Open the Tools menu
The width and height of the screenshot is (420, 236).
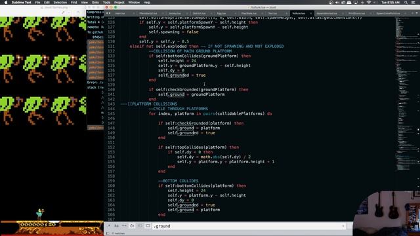point(106,3)
